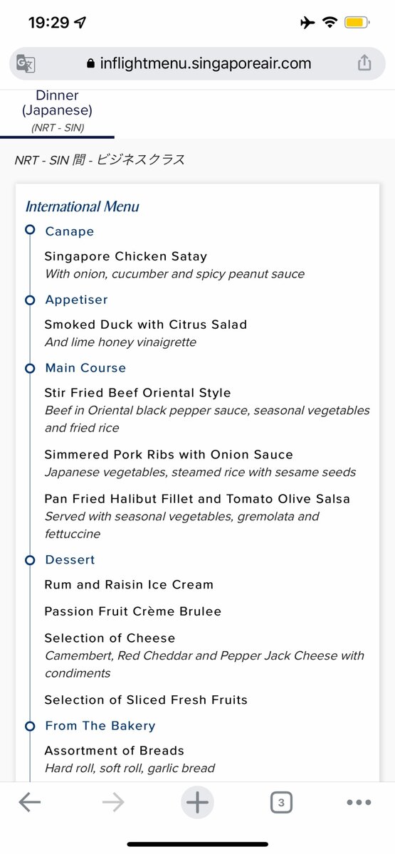Open the tab switcher showing 3 tabs
The height and width of the screenshot is (854, 395).
(281, 803)
